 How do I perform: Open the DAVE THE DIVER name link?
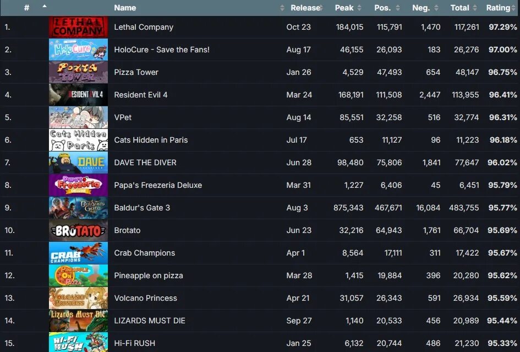point(145,163)
